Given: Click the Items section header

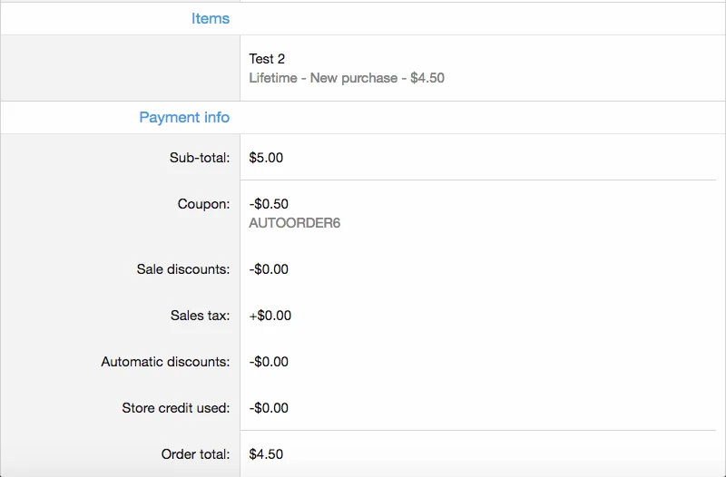Looking at the screenshot, I should point(210,18).
